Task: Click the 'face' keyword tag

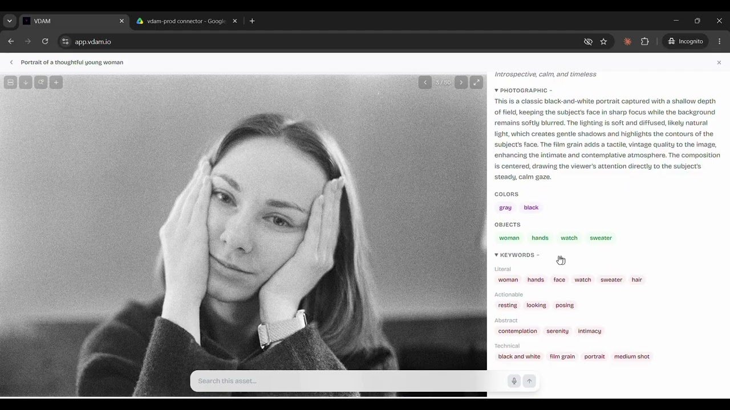Action: [x=559, y=280]
